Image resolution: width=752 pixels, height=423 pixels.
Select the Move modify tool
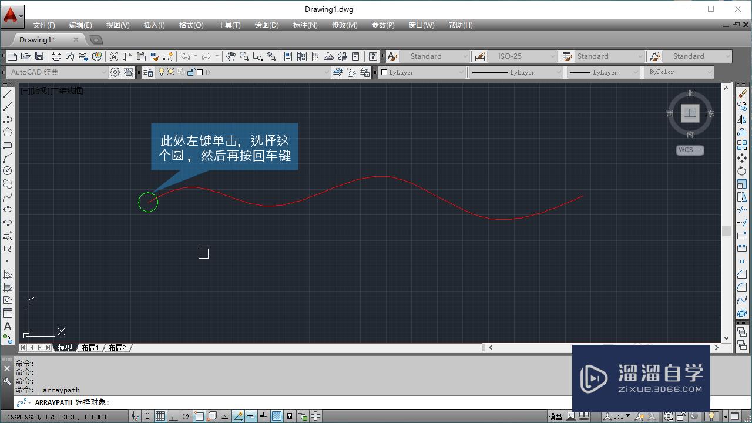[x=742, y=158]
